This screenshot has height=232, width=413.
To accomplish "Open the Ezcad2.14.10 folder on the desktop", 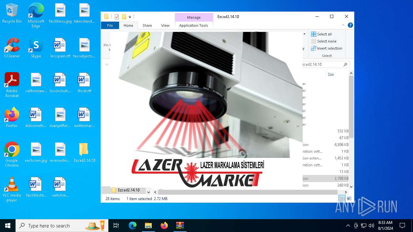I will tap(84, 152).
